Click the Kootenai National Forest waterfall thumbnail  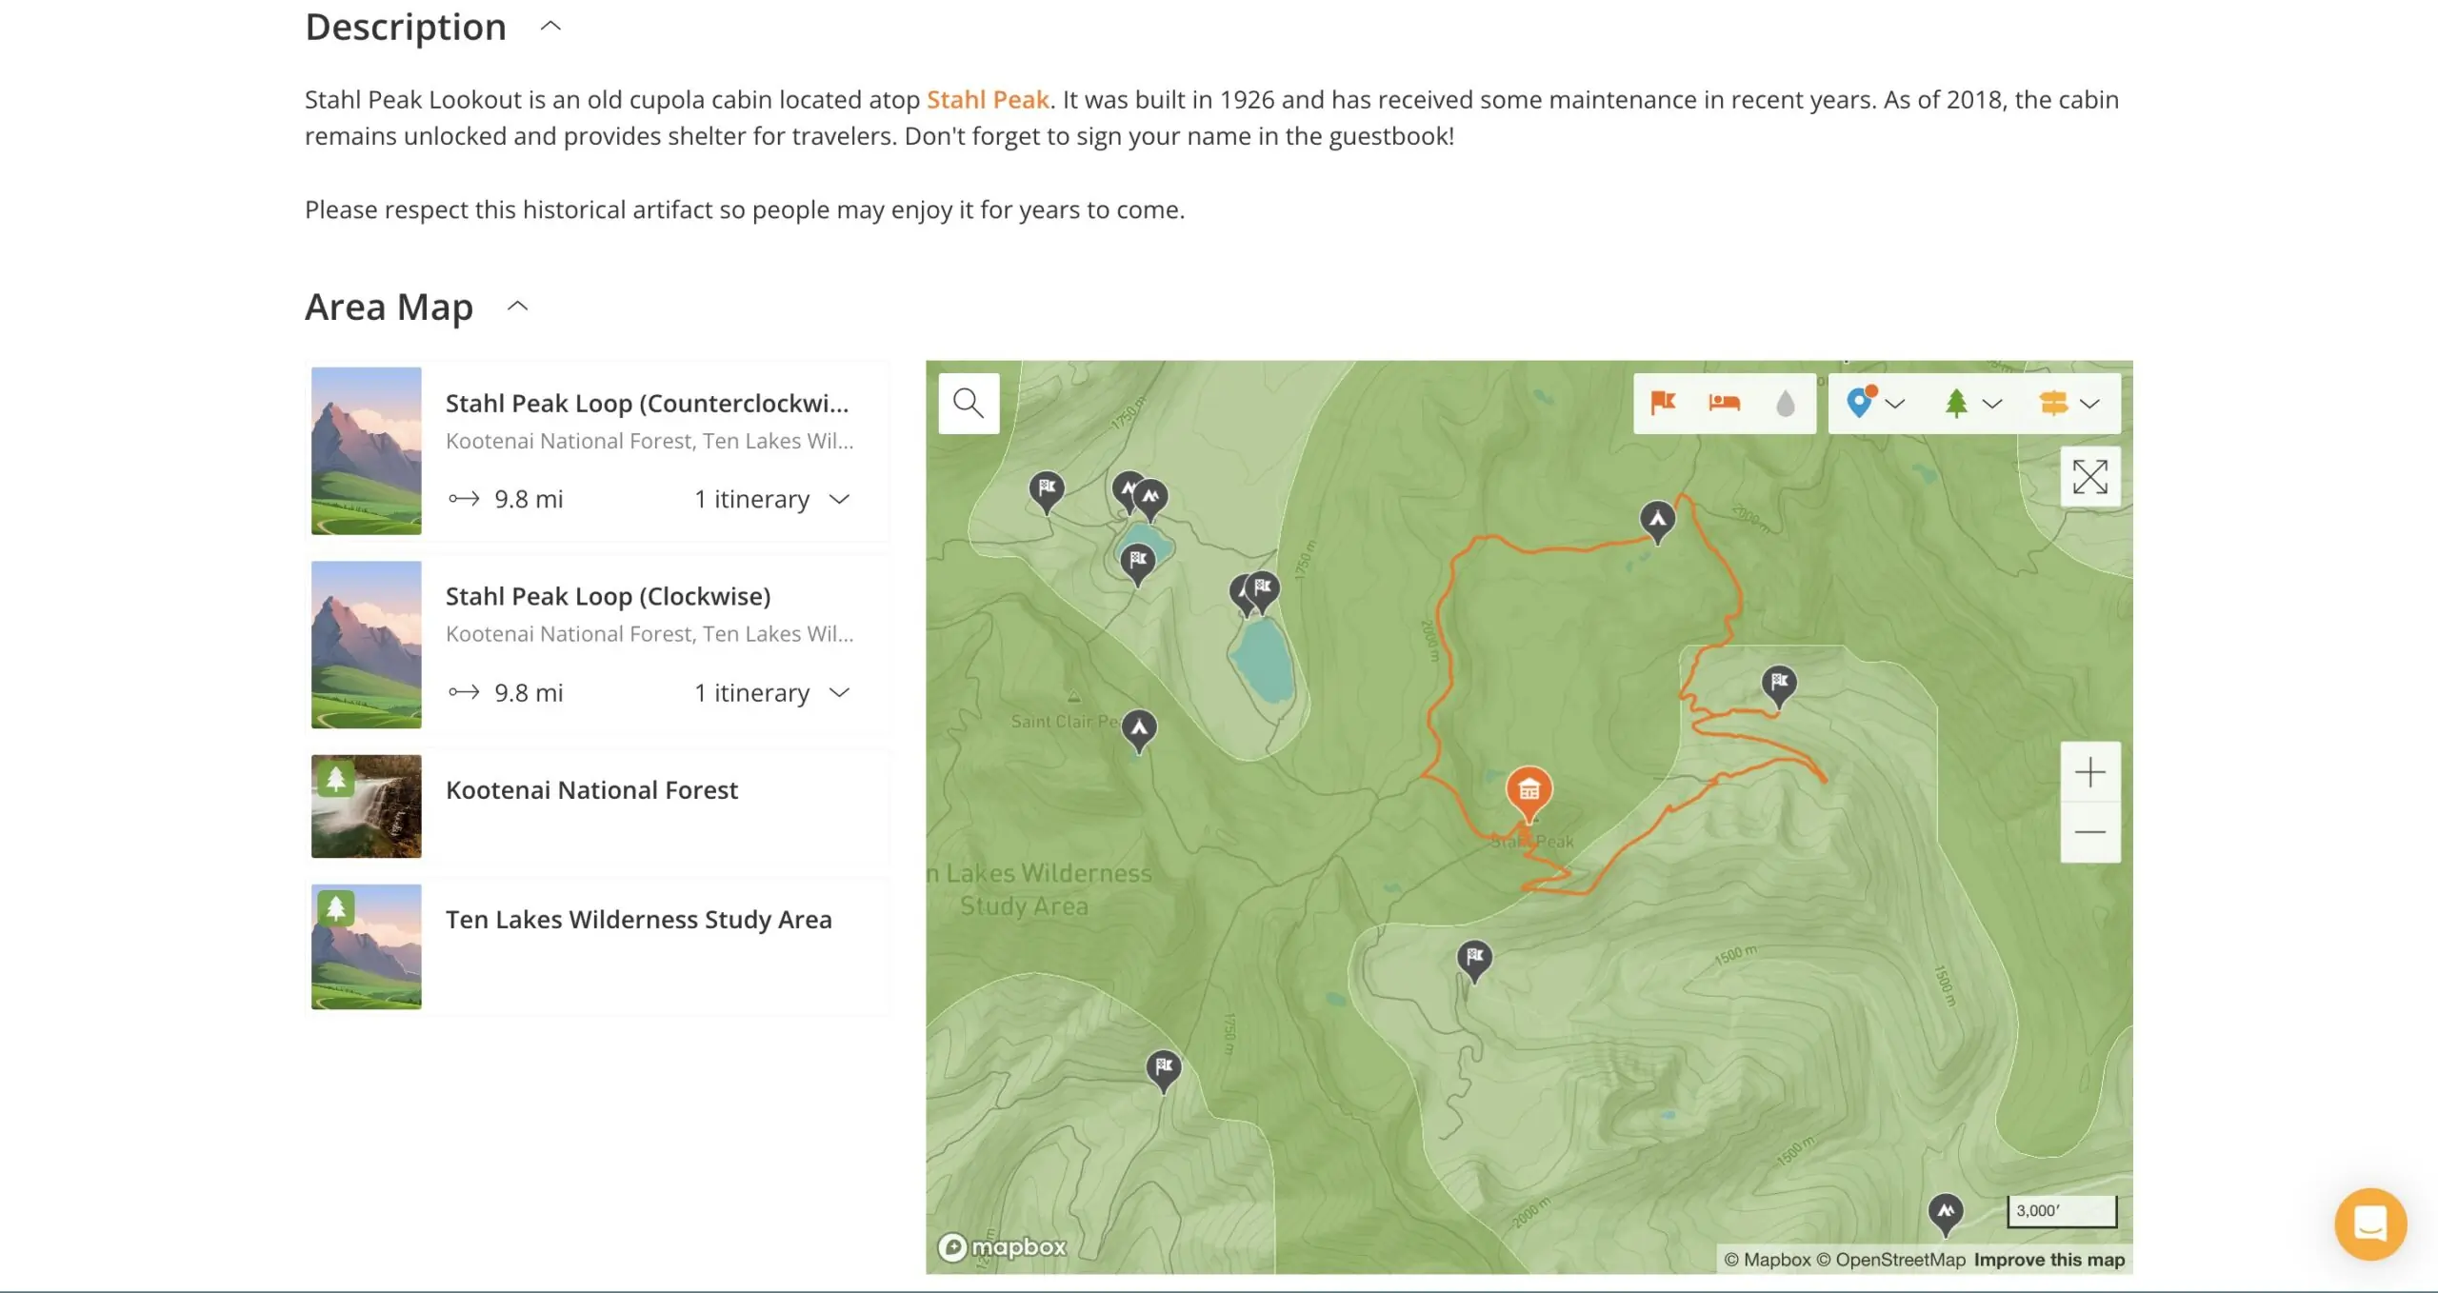pos(366,806)
